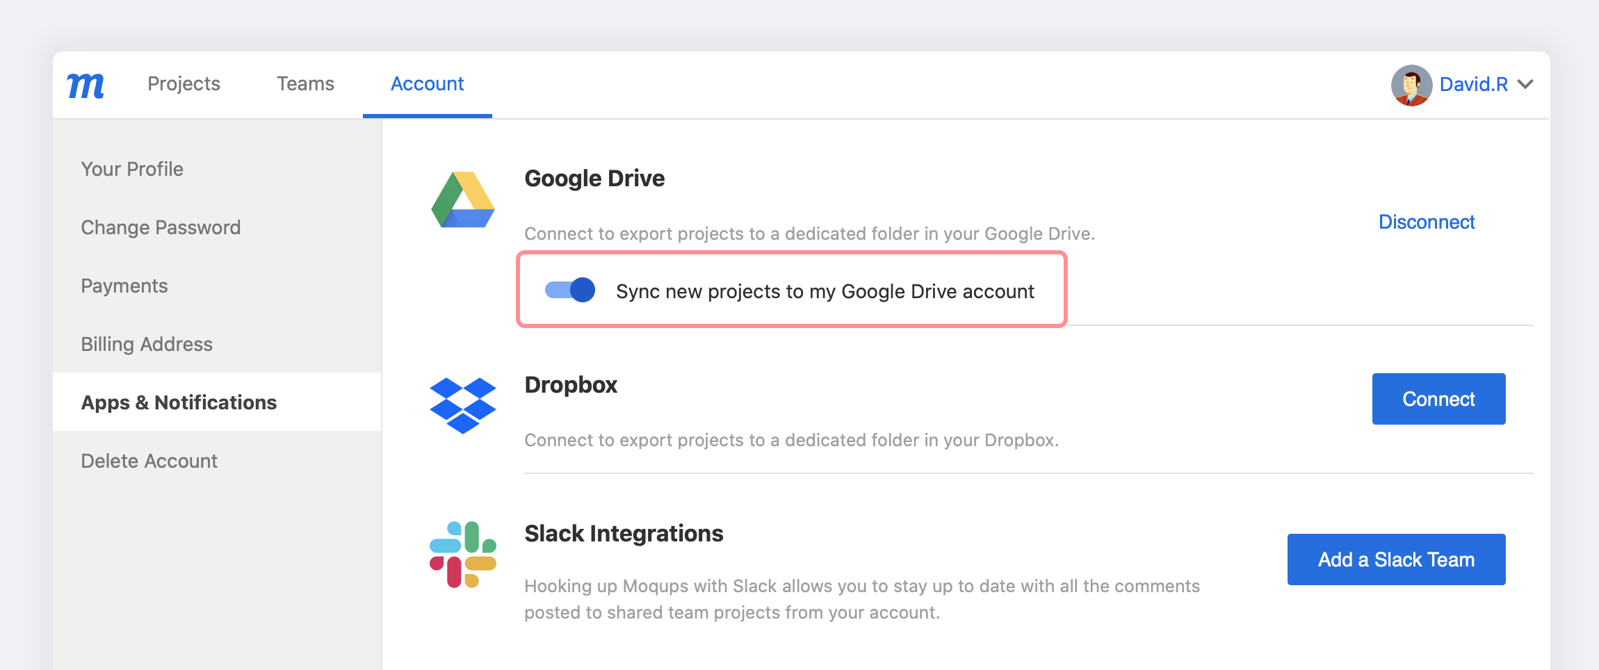Click the Moqups logo

tap(85, 83)
